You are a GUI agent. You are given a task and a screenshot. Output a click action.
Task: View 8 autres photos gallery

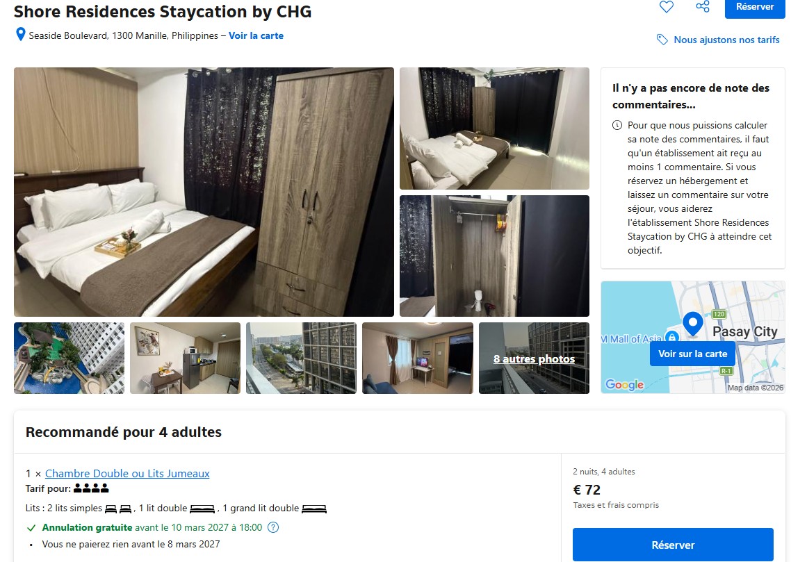[534, 358]
